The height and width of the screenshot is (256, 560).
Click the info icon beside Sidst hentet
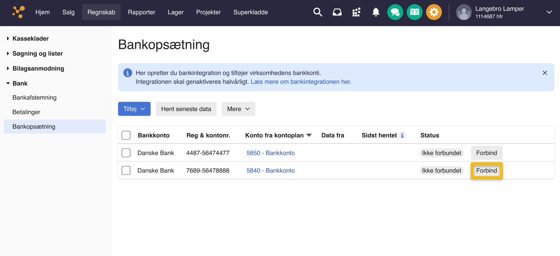[x=402, y=135]
